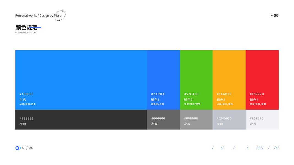Click the '品牌/强调/选中' description
The width and height of the screenshot is (294, 165).
[28, 104]
